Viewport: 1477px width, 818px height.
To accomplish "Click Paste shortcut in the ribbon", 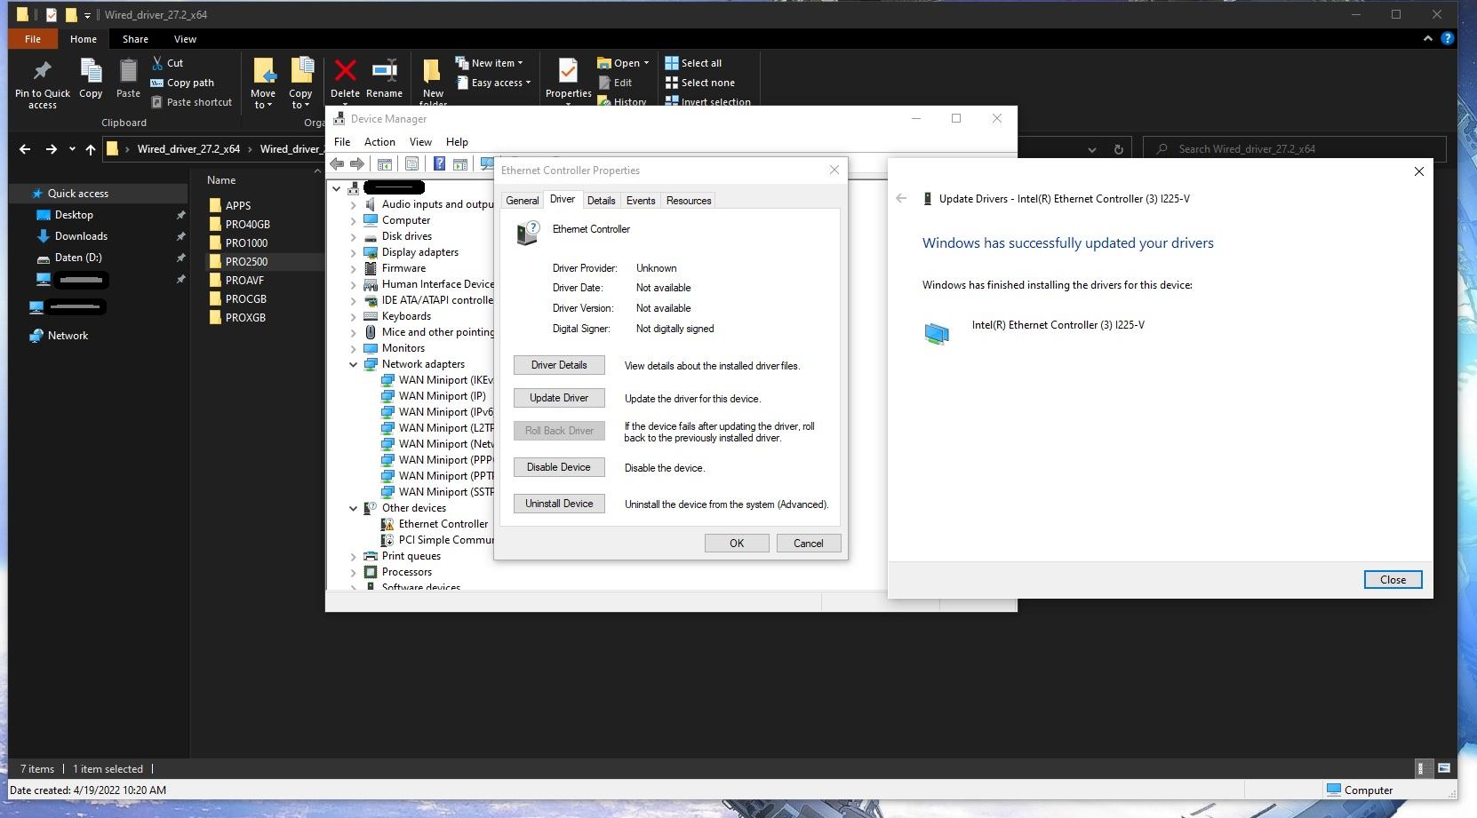I will pyautogui.click(x=191, y=102).
